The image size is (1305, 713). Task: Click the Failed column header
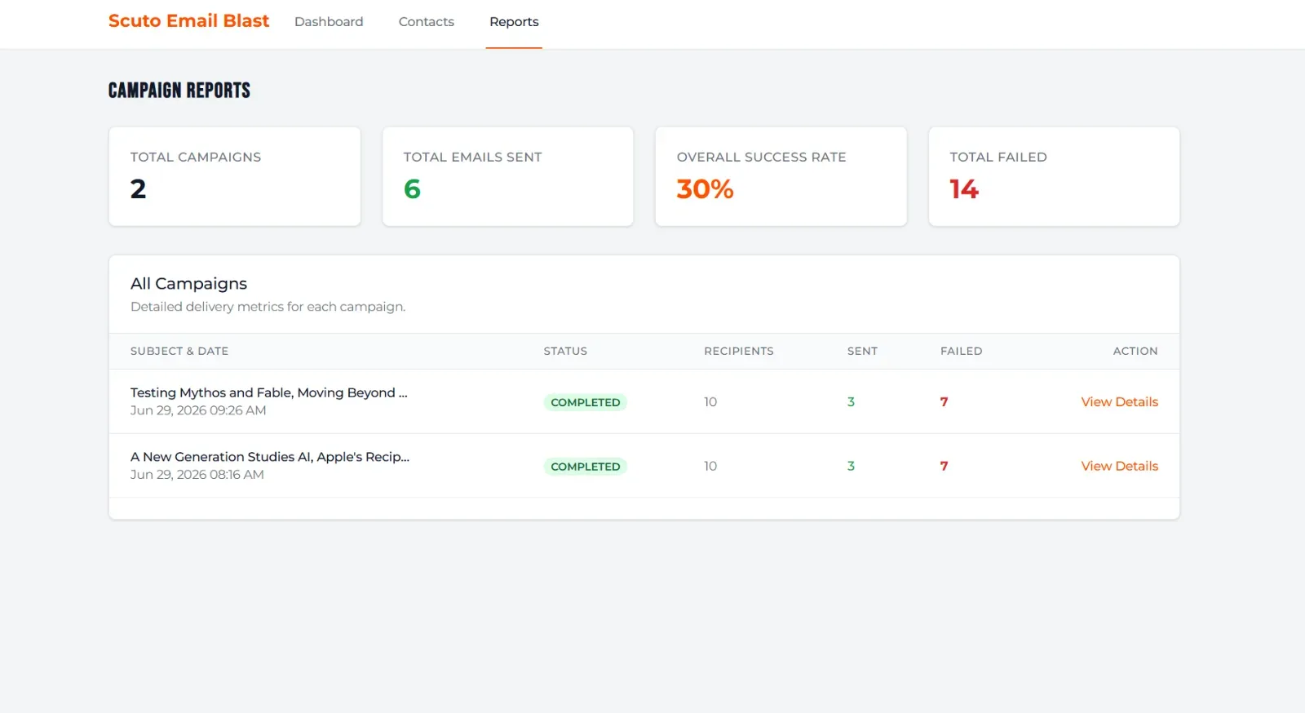(x=961, y=351)
